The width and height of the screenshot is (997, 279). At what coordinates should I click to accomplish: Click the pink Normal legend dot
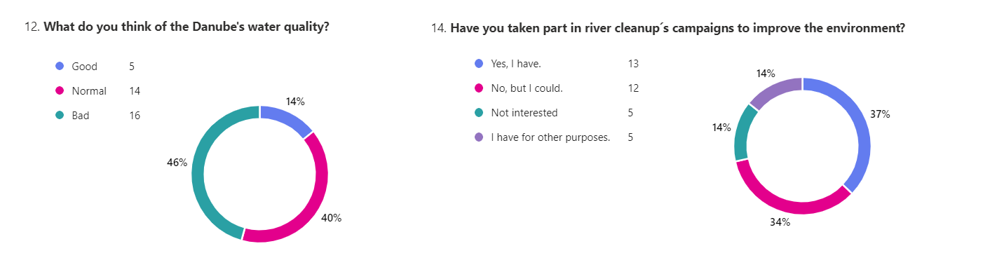60,91
